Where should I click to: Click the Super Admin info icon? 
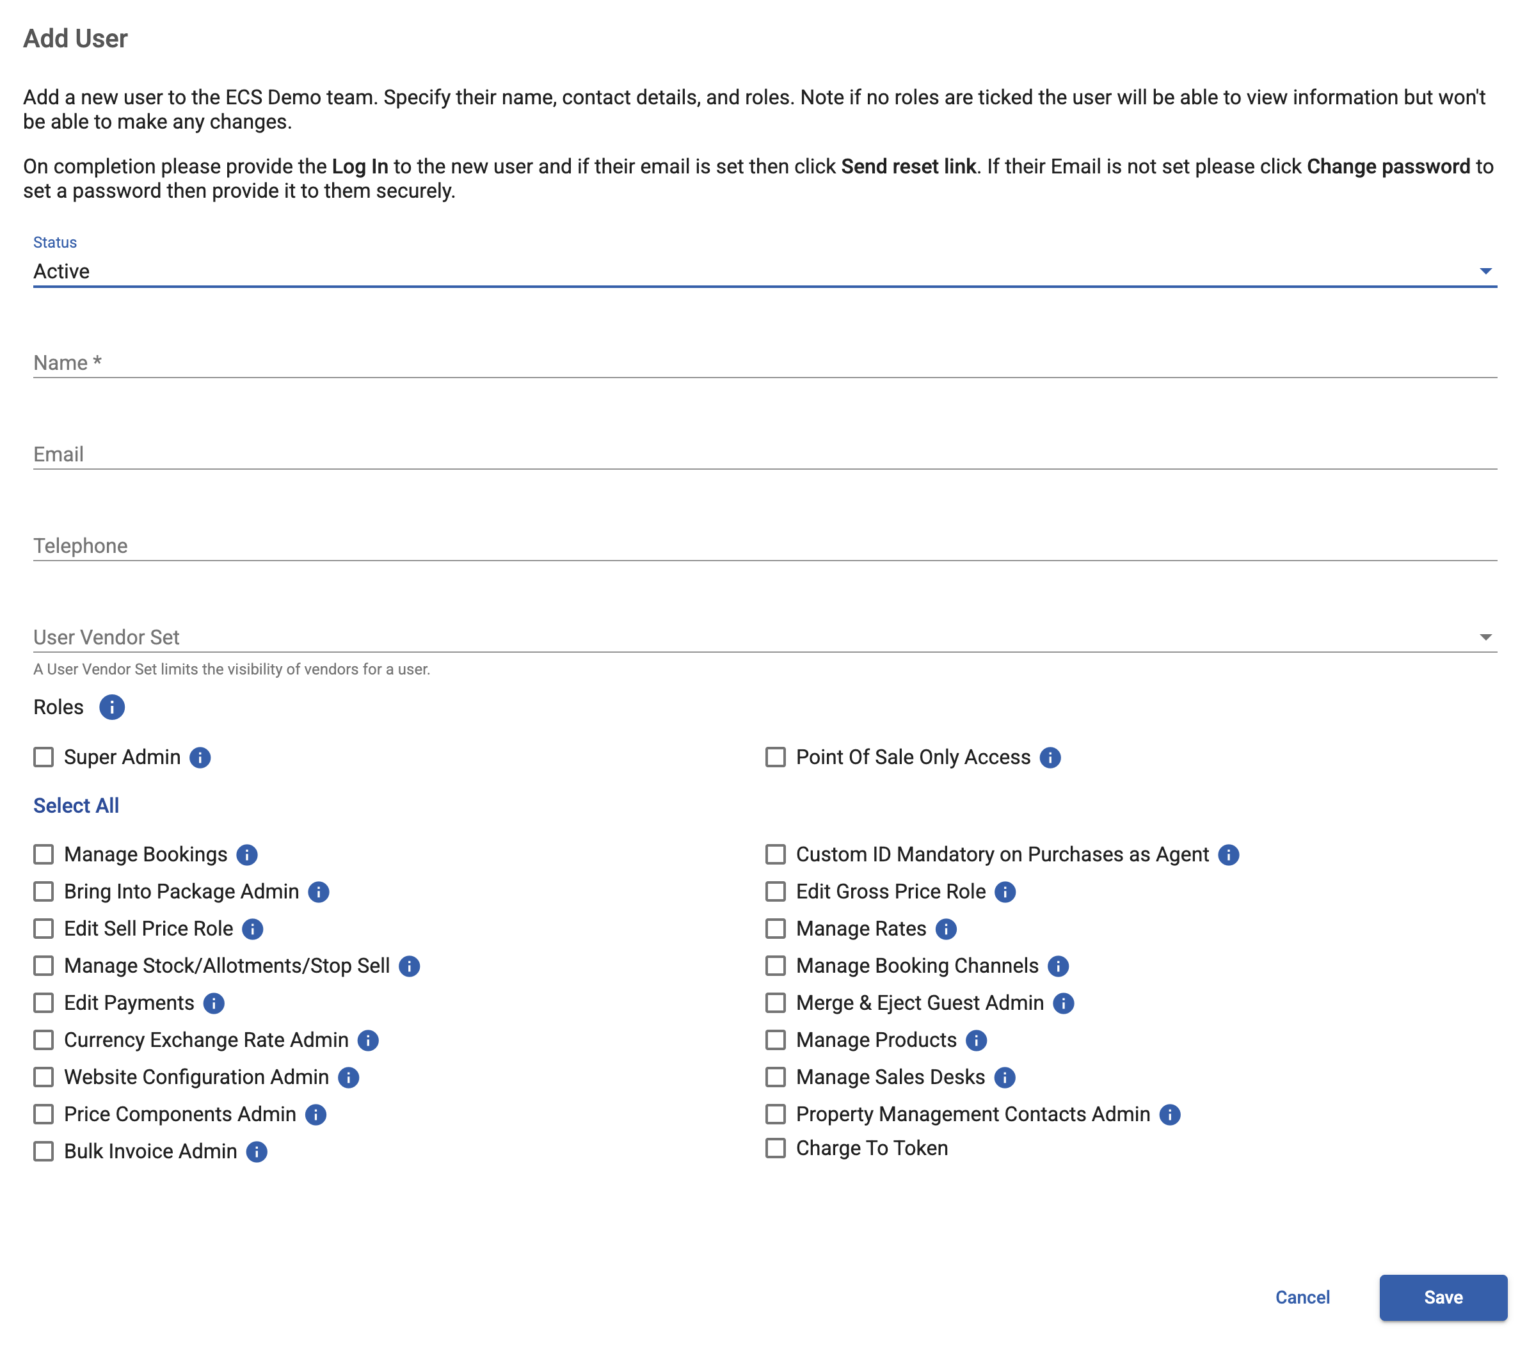pos(200,758)
